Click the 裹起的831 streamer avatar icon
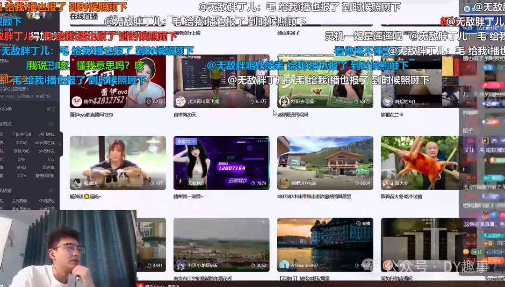 388,102
